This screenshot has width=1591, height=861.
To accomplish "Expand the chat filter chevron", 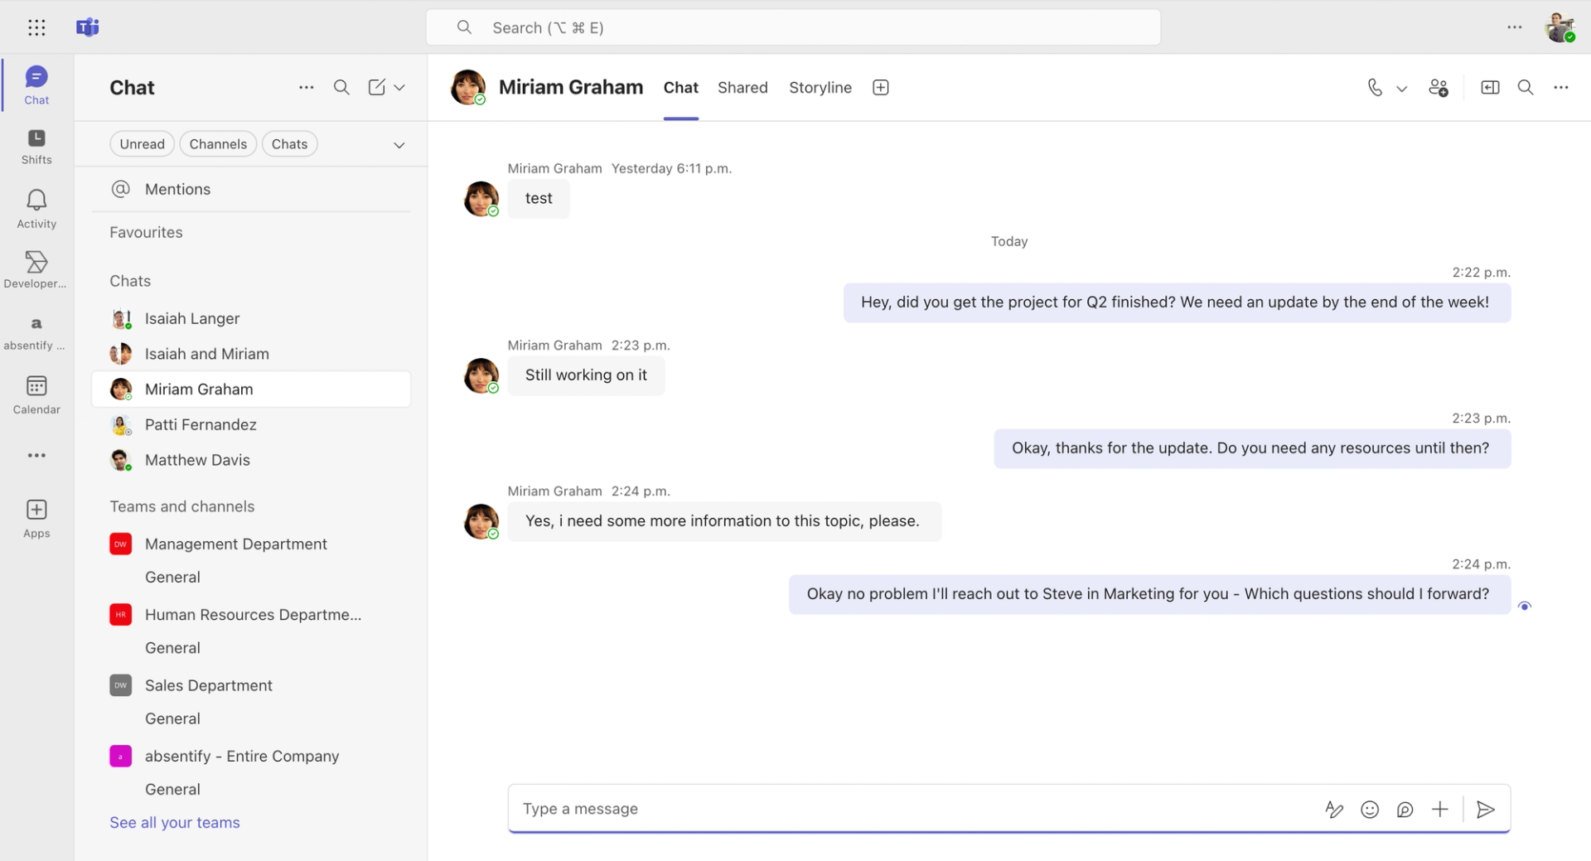I will pyautogui.click(x=399, y=145).
